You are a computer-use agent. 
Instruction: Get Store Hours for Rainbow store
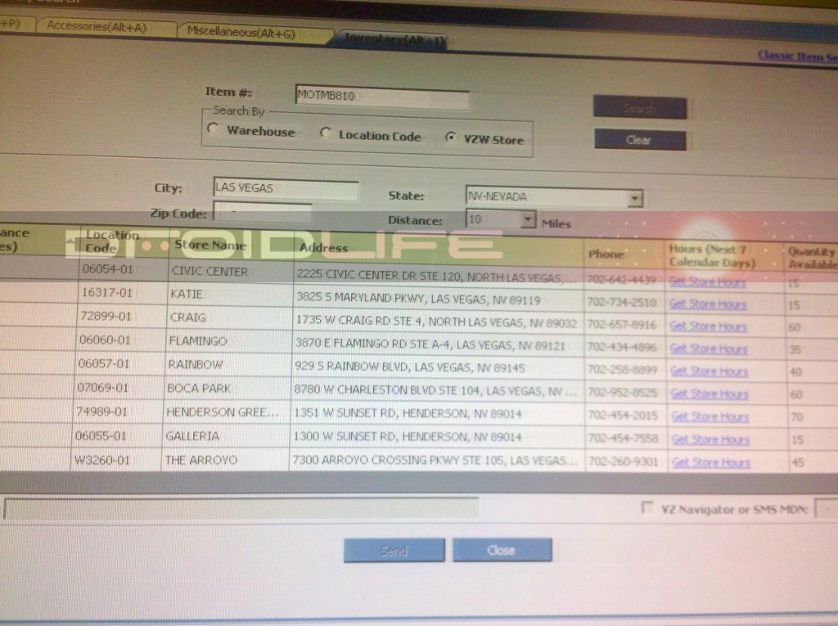(x=710, y=371)
